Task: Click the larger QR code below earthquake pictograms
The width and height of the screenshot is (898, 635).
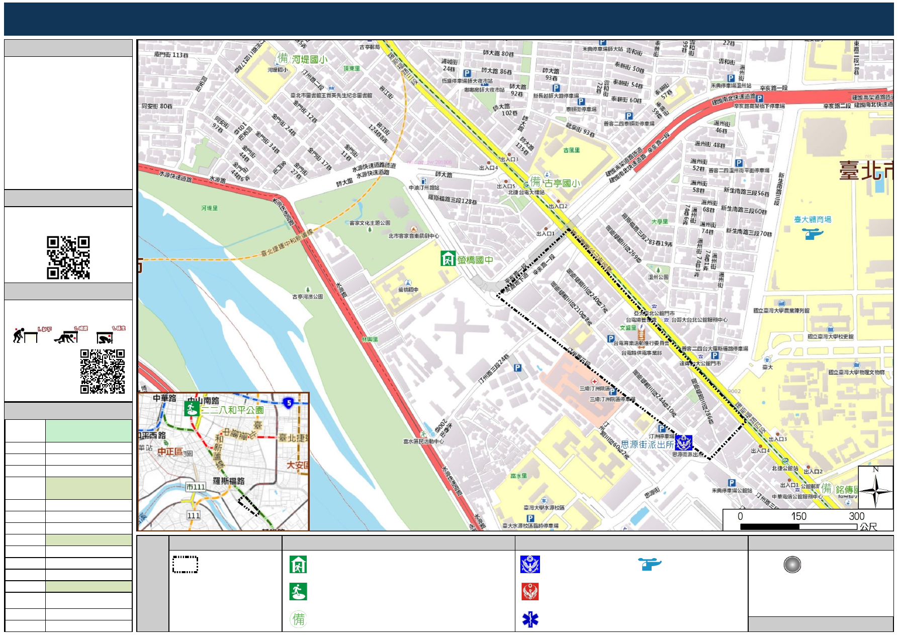Action: pos(103,372)
